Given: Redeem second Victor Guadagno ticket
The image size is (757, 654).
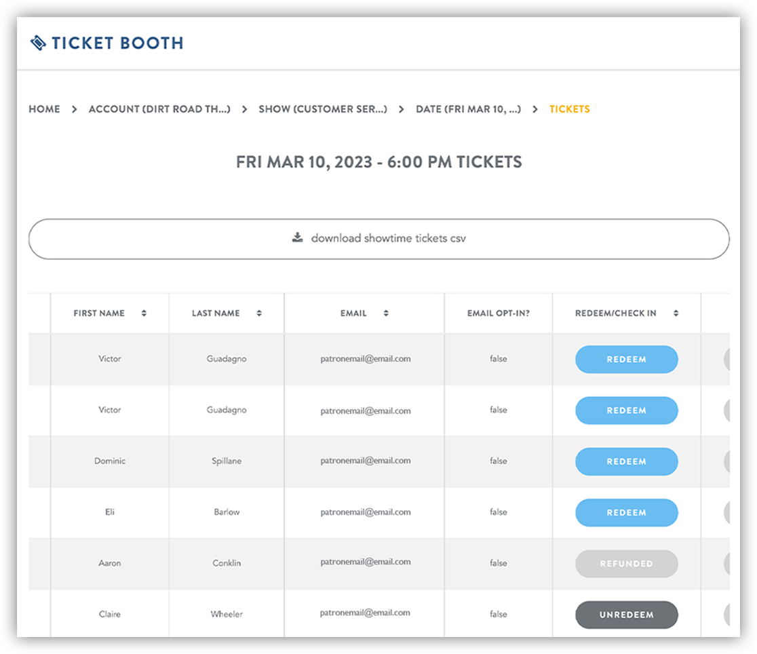Looking at the screenshot, I should (x=626, y=410).
